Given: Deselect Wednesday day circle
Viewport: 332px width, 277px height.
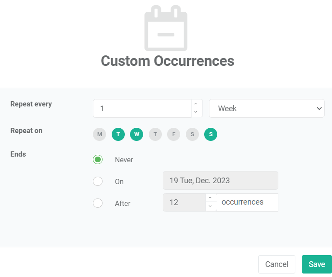Looking at the screenshot, I should click(137, 134).
